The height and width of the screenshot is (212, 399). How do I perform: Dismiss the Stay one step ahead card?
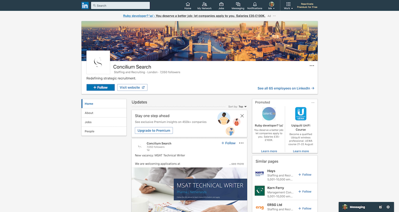click(242, 116)
